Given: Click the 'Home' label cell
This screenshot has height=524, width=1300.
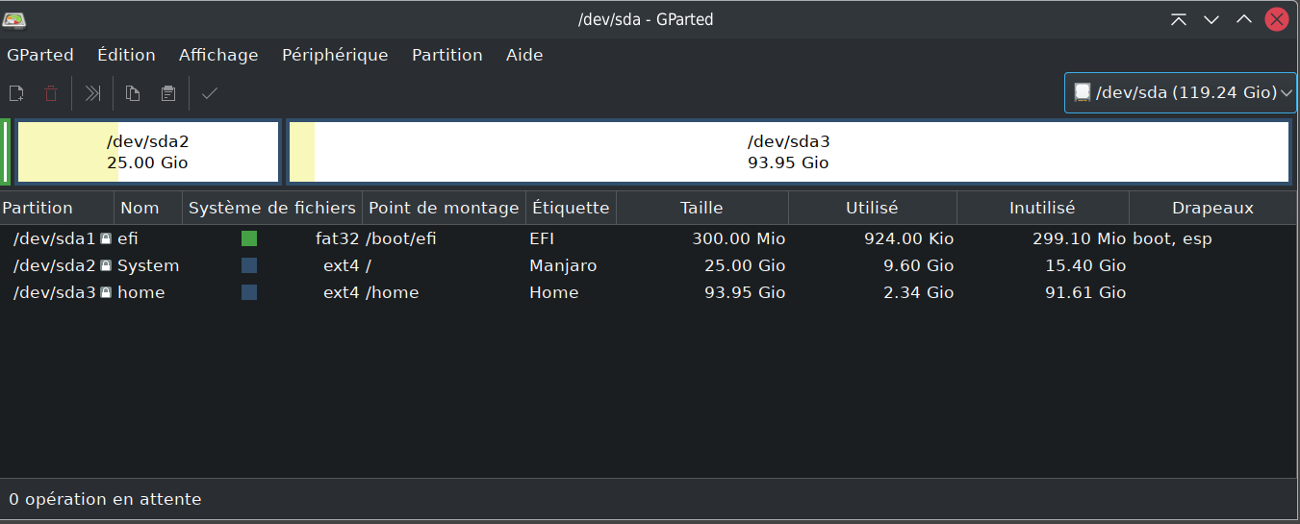Looking at the screenshot, I should tap(554, 292).
